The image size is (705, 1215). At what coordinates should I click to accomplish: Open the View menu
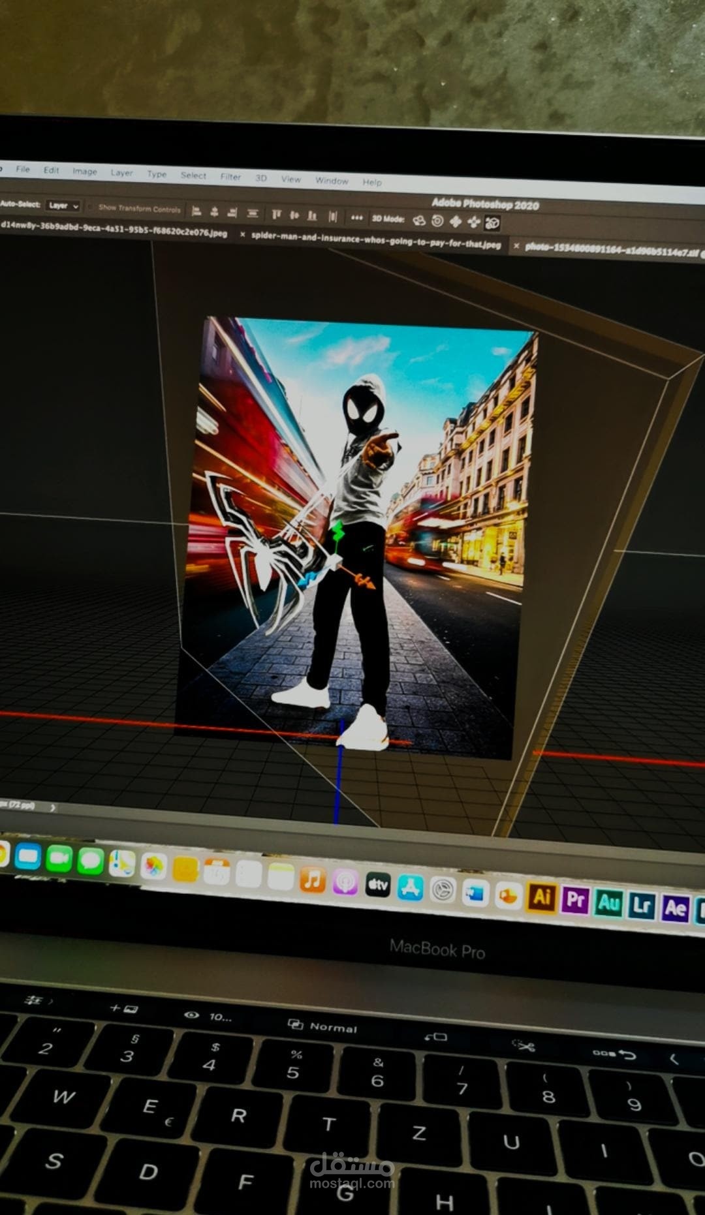point(291,179)
